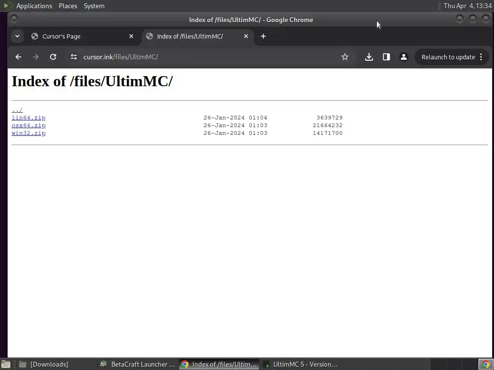Expand the tab search dropdown arrow
The height and width of the screenshot is (370, 494).
coord(17,36)
